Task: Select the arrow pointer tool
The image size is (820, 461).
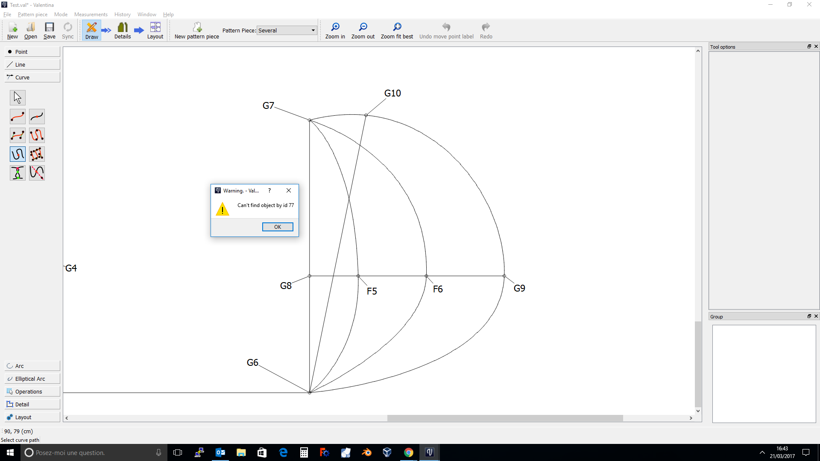Action: 18,98
